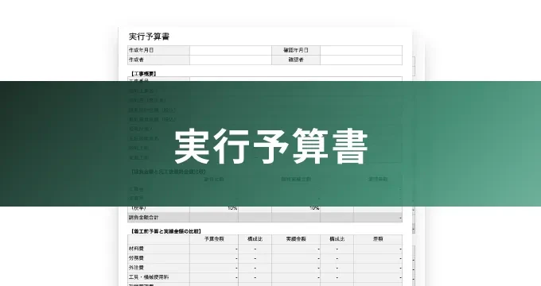
Task: Click the 差額 cell in 外注費 row
Action: [378, 268]
